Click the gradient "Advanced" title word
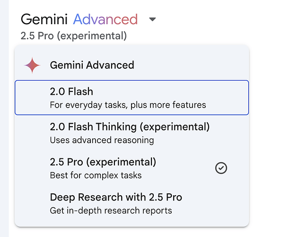Image resolution: width=290 pixels, height=237 pixels. tap(105, 19)
